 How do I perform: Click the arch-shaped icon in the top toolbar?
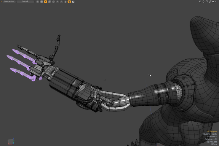coord(58,2)
